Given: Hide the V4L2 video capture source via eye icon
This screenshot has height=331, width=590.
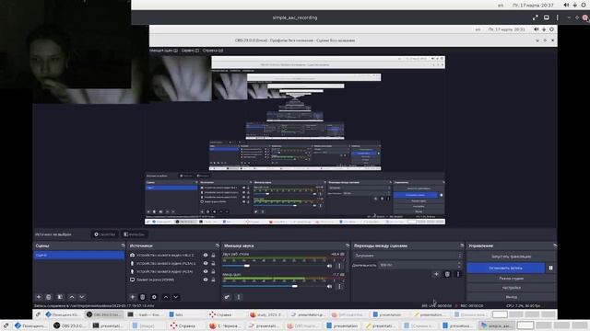Looking at the screenshot, I should pyautogui.click(x=206, y=256).
